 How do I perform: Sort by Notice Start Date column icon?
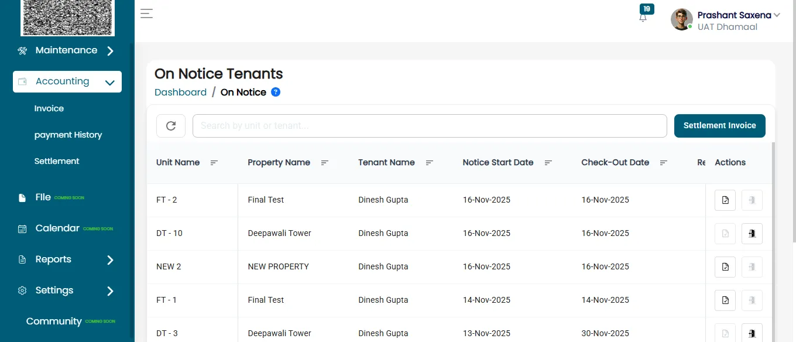pyautogui.click(x=548, y=163)
